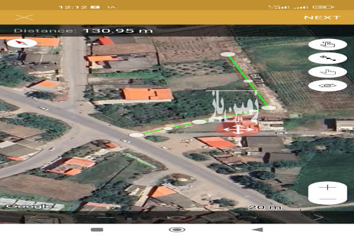Select the leftmost measurement point on the road

click(x=136, y=135)
